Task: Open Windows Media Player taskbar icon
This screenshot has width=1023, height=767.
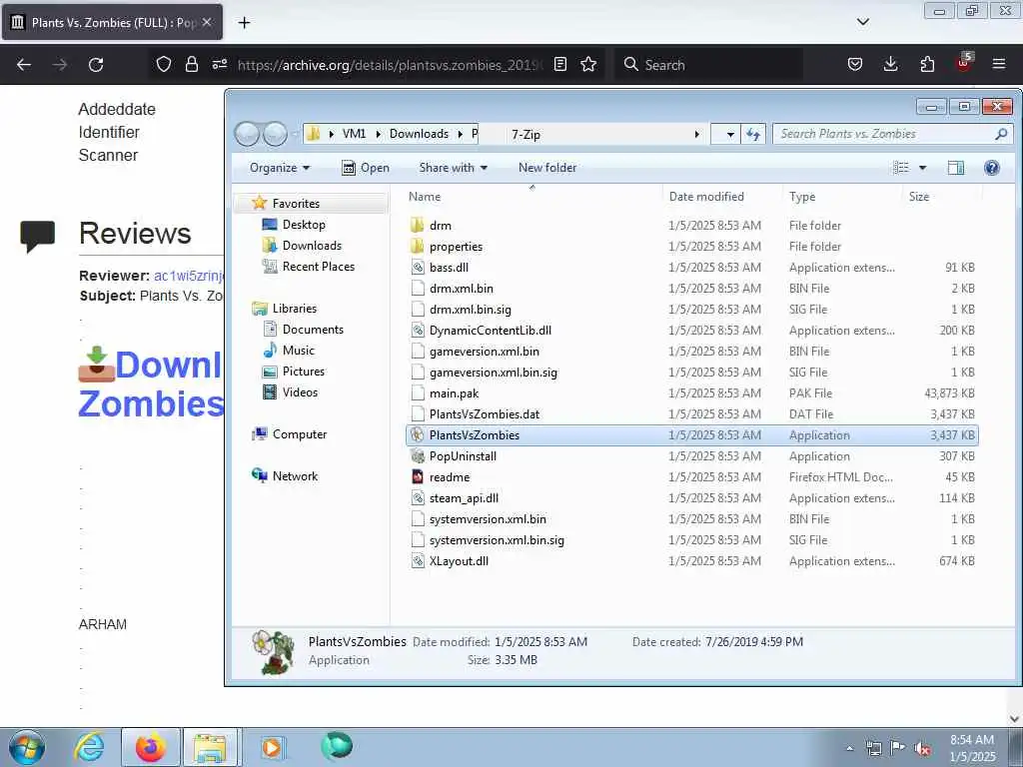Action: click(272, 747)
